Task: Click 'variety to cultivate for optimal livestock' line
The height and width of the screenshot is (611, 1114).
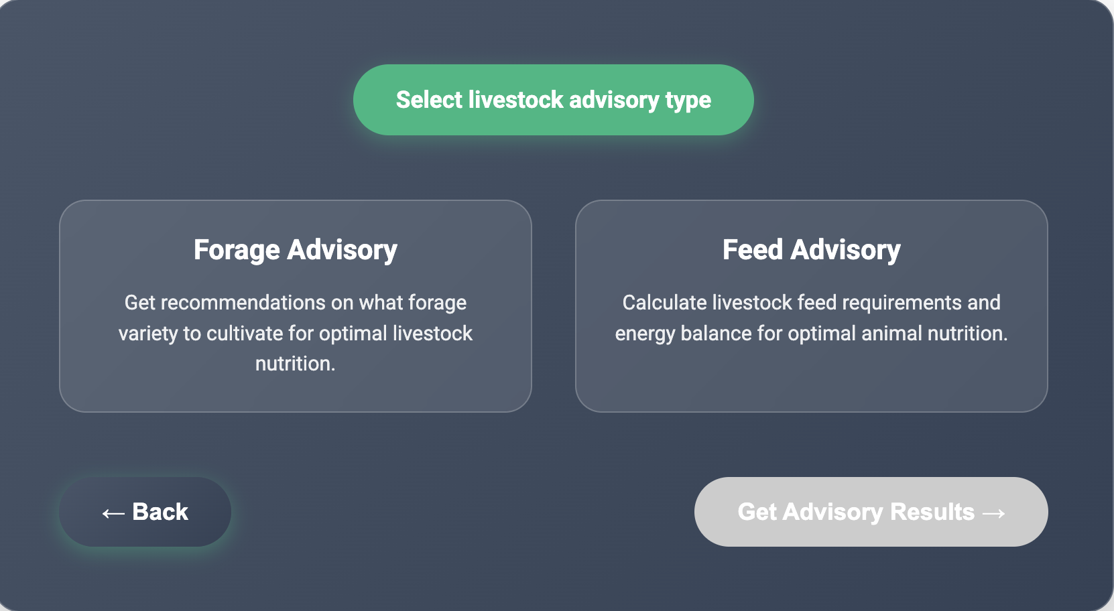Action: (295, 334)
